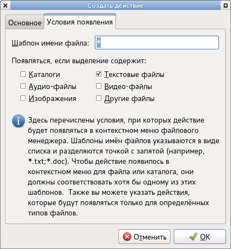Select the Условия появления tab

(80, 22)
